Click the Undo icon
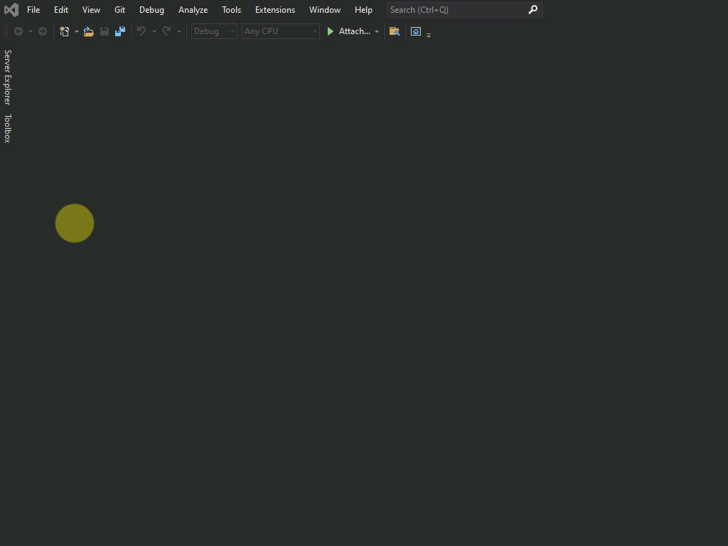This screenshot has width=728, height=546. click(x=140, y=31)
